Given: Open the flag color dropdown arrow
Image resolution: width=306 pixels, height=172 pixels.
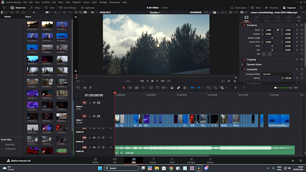Looking at the screenshot, I should (195, 88).
